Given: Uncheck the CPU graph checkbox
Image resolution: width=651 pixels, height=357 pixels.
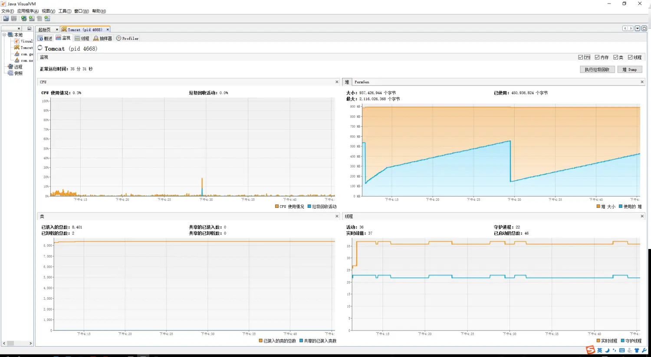Looking at the screenshot, I should tap(581, 57).
